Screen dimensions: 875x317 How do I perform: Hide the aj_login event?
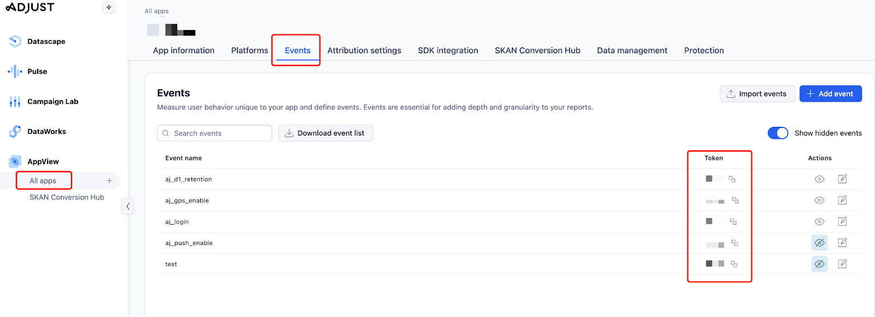point(819,221)
